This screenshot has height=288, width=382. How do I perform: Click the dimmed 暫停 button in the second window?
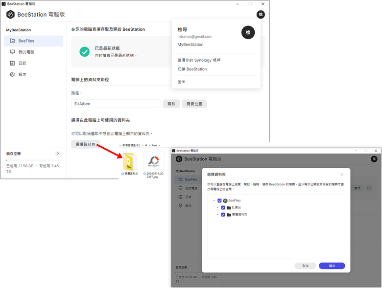tap(357, 188)
